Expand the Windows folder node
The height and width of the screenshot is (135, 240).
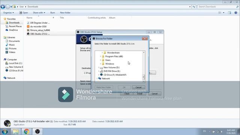(100, 64)
